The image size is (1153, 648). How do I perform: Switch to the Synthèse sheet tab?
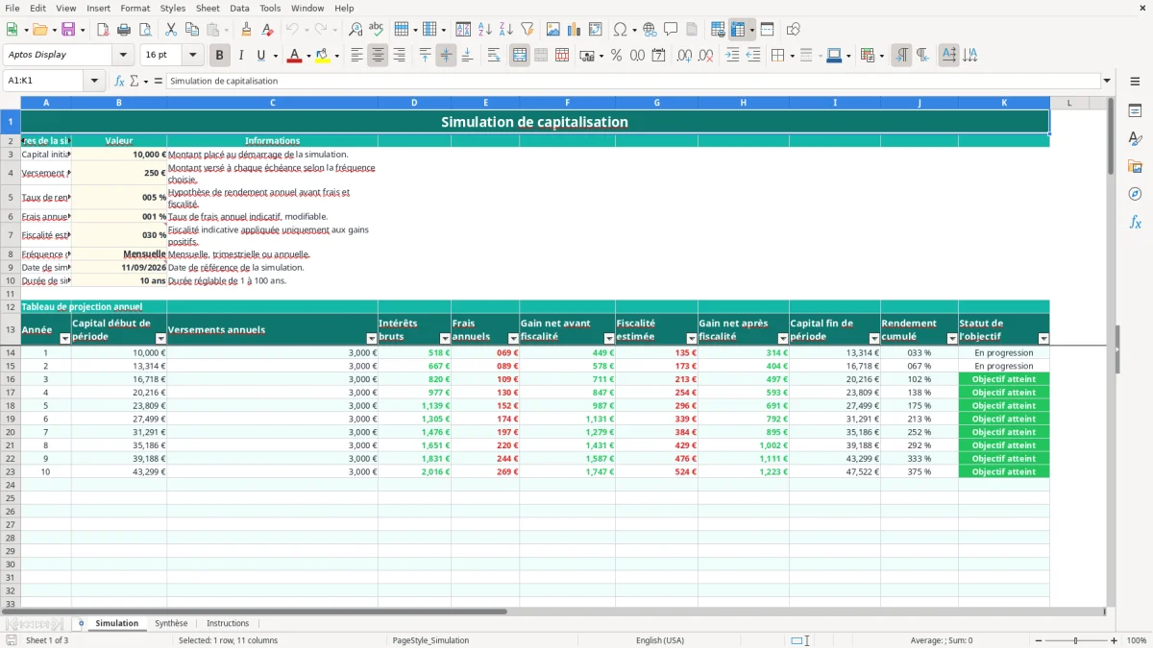click(x=171, y=623)
